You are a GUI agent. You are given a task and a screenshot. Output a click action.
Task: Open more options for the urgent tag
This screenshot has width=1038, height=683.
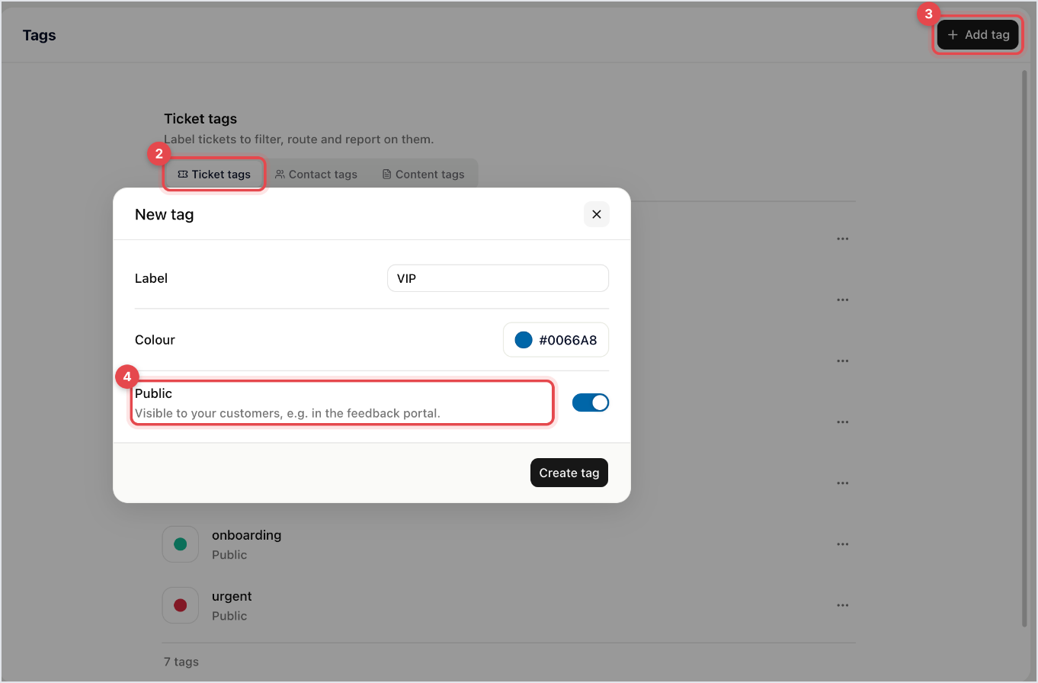pyautogui.click(x=842, y=605)
